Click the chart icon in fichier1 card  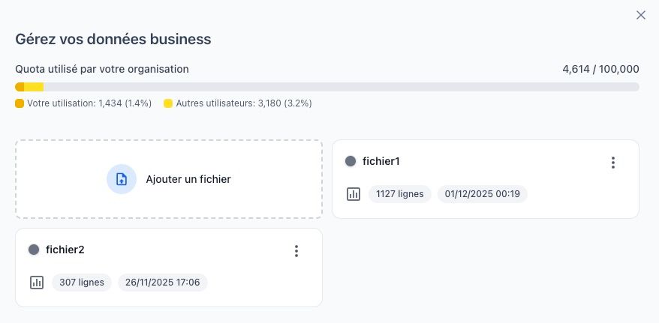(x=354, y=194)
